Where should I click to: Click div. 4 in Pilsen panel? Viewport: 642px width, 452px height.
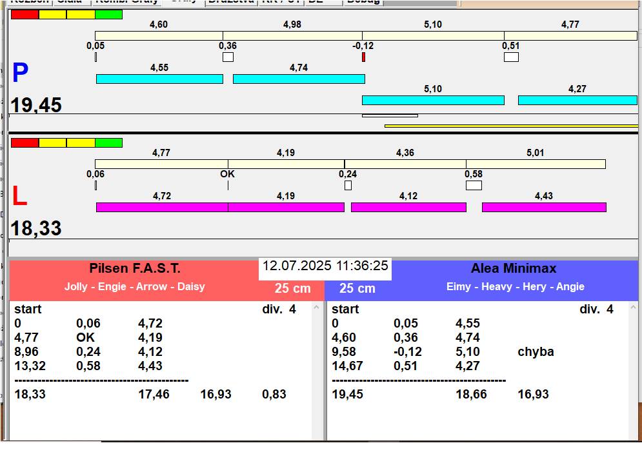279,309
